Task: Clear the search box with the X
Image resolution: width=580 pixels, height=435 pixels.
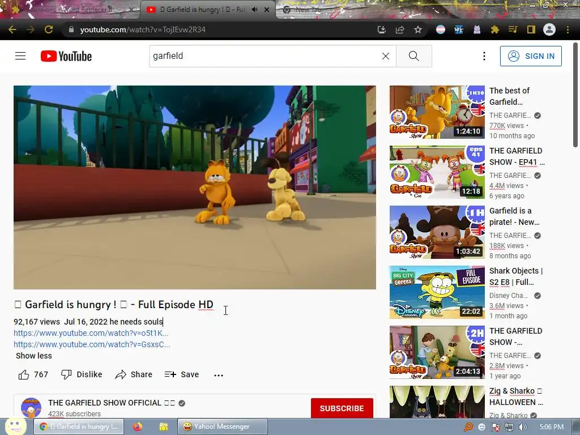Action: click(x=385, y=56)
